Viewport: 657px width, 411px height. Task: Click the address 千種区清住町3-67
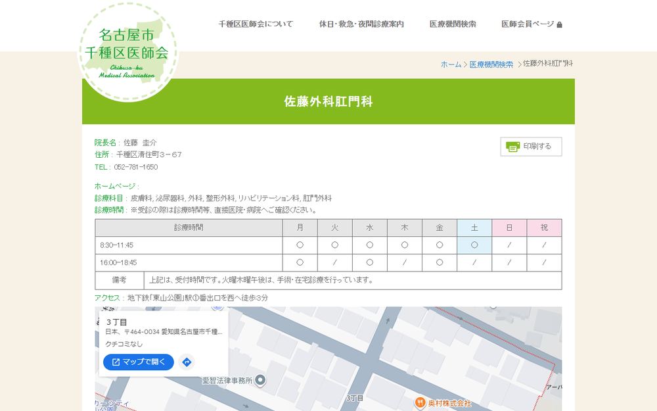149,155
